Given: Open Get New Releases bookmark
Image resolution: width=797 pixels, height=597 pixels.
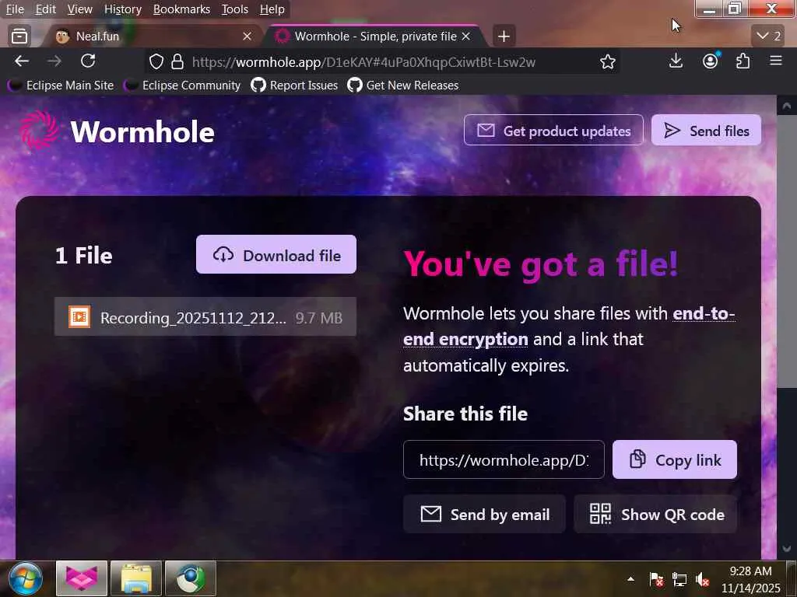Looking at the screenshot, I should click(x=403, y=86).
